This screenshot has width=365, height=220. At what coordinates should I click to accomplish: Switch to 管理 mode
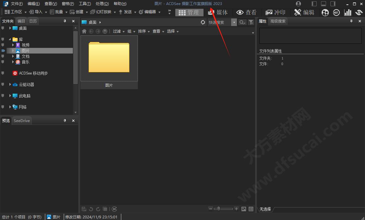[x=189, y=13]
